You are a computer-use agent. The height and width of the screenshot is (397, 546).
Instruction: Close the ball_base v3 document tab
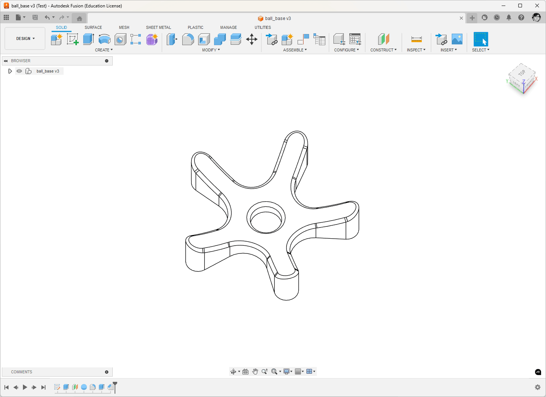coord(461,18)
